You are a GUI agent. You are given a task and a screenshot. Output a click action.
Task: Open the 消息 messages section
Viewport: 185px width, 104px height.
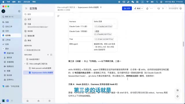[x=5, y=22]
